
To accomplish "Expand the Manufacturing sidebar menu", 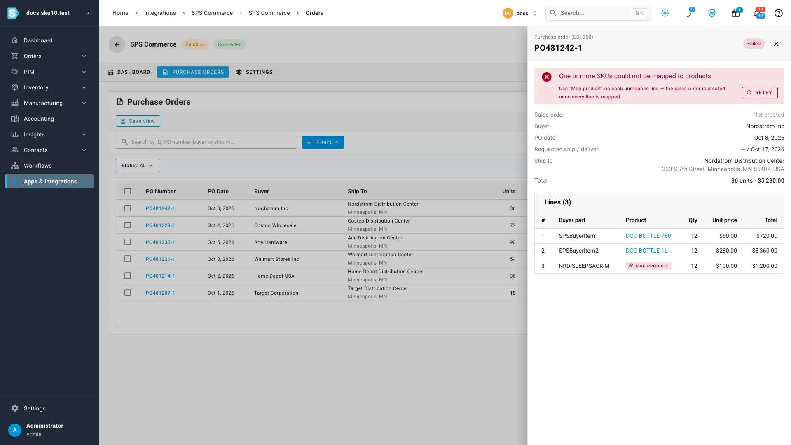I will point(49,103).
